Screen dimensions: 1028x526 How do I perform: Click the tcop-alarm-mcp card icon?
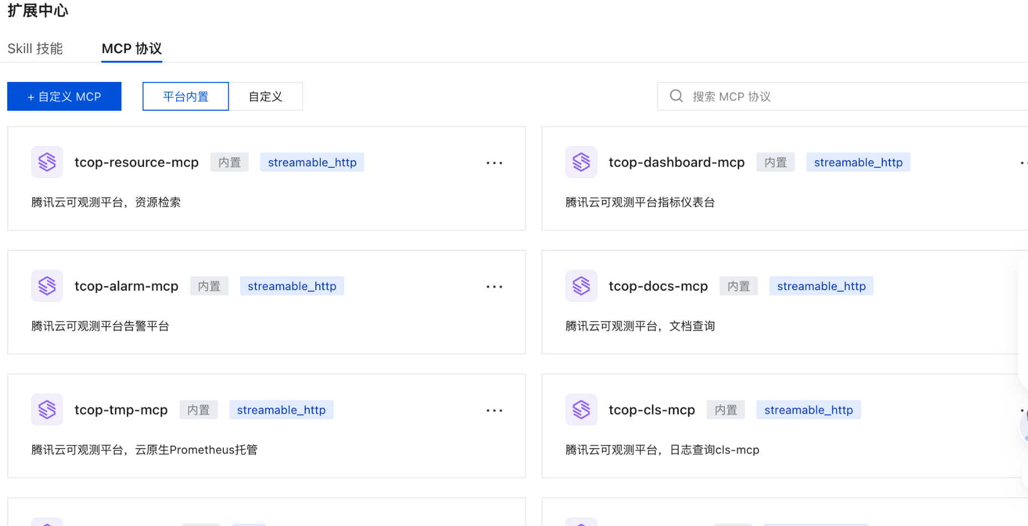(x=47, y=286)
